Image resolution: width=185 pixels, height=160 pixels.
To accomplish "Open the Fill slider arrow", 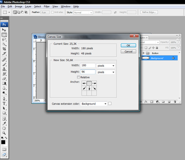I will [179, 48].
